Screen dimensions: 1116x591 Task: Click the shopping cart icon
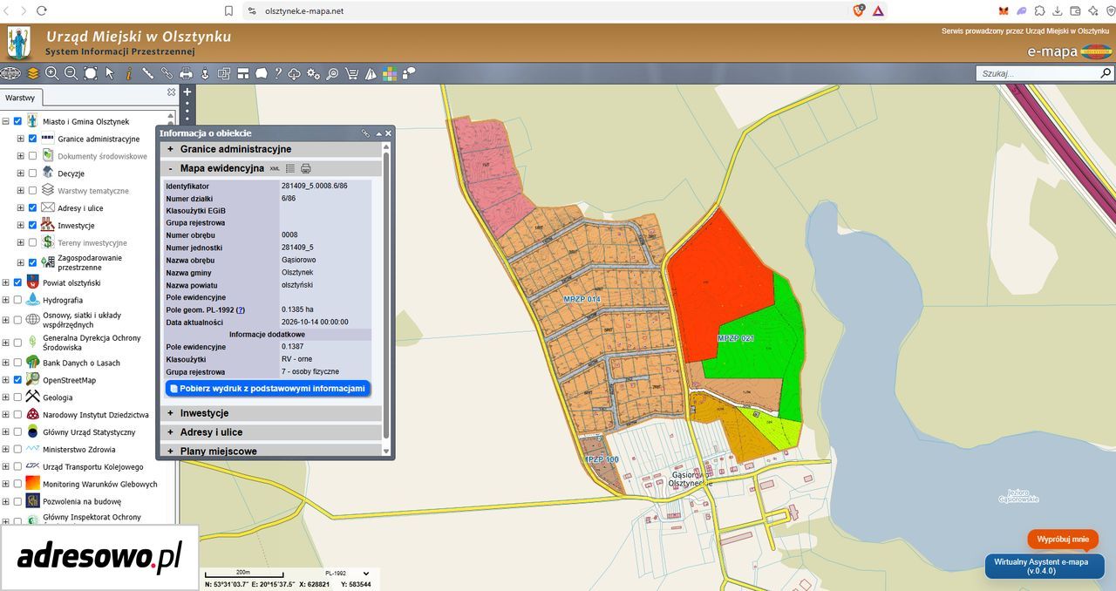click(x=351, y=73)
